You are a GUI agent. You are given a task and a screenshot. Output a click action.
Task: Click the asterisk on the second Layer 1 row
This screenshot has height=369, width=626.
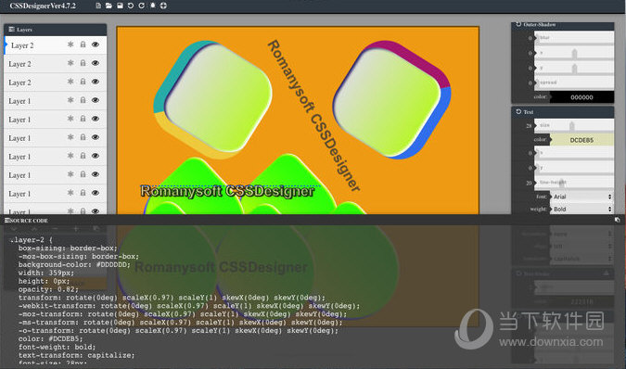[x=70, y=119]
